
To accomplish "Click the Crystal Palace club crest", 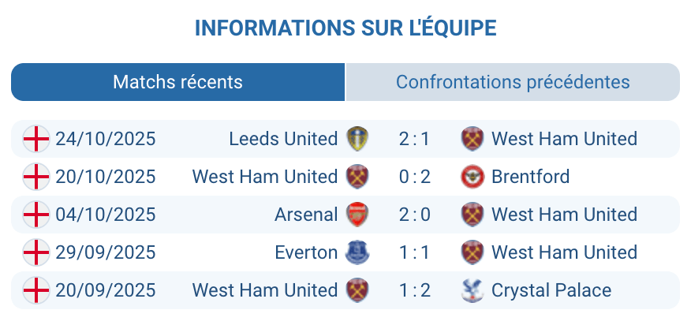I will (472, 290).
